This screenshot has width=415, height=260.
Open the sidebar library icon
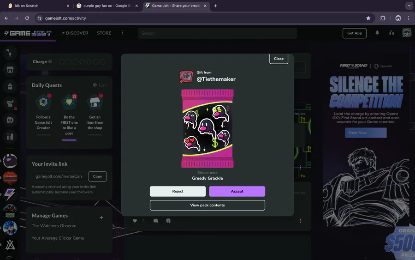pos(10,137)
